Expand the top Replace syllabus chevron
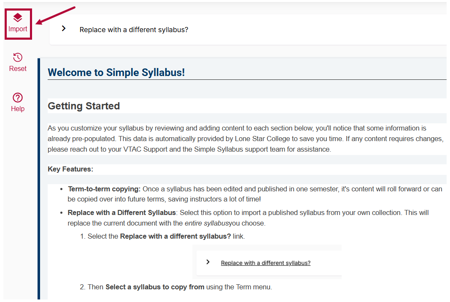Screen dimensions: 450x302 (64, 28)
